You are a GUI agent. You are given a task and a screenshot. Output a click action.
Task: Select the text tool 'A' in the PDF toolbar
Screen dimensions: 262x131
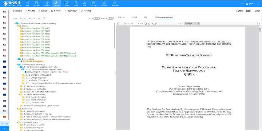coord(152,24)
